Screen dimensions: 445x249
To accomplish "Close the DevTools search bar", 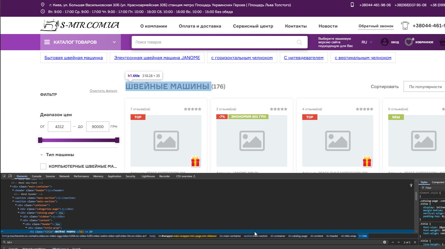I will pyautogui.click(x=415, y=242).
